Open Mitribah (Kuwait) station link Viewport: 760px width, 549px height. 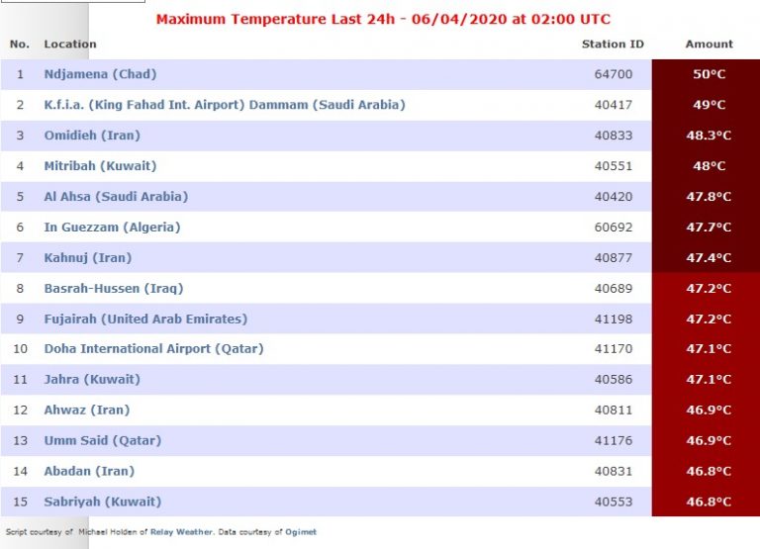100,166
